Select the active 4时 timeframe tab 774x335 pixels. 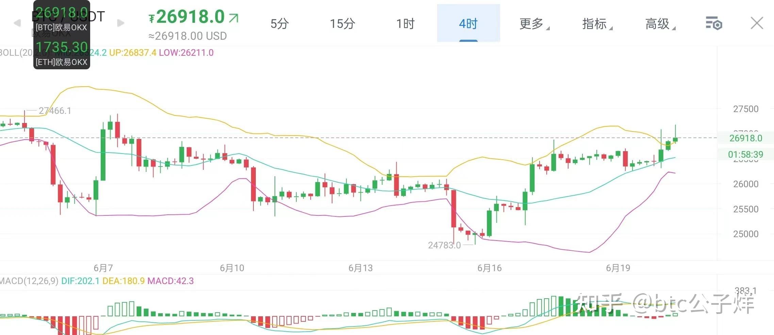coord(468,23)
